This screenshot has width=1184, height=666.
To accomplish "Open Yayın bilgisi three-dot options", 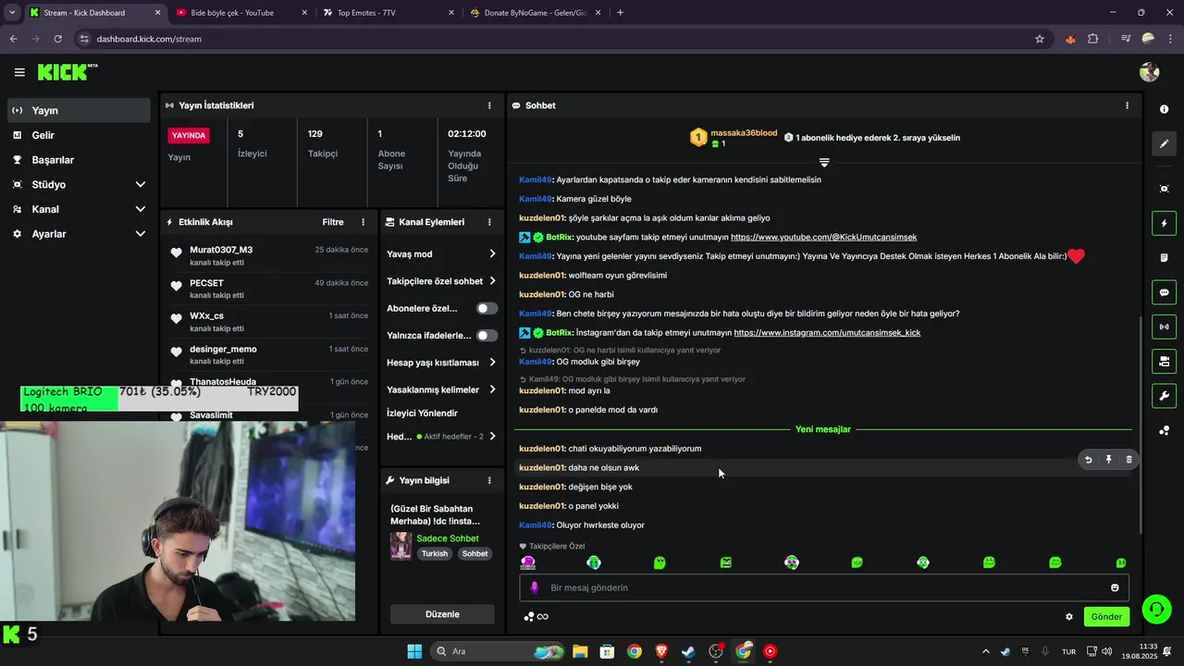I will tap(489, 480).
